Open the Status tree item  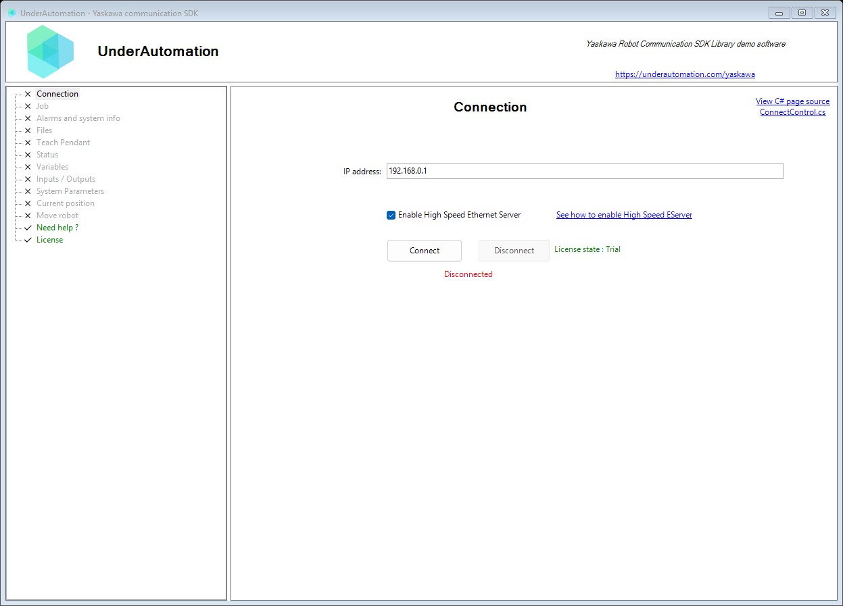(x=47, y=155)
